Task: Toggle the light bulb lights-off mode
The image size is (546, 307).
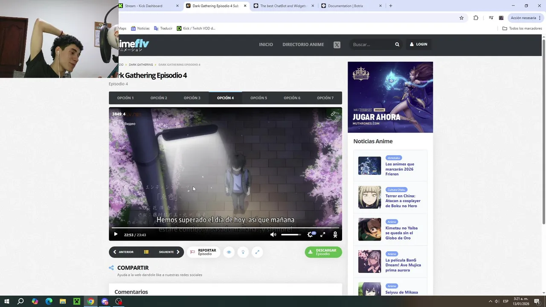Action: pyautogui.click(x=243, y=252)
